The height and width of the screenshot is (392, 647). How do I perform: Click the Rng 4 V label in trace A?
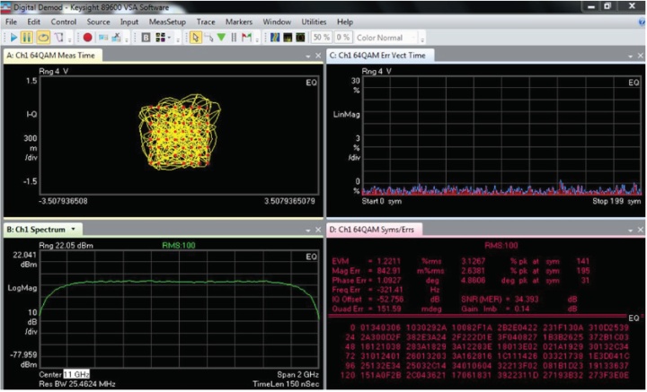[x=54, y=71]
